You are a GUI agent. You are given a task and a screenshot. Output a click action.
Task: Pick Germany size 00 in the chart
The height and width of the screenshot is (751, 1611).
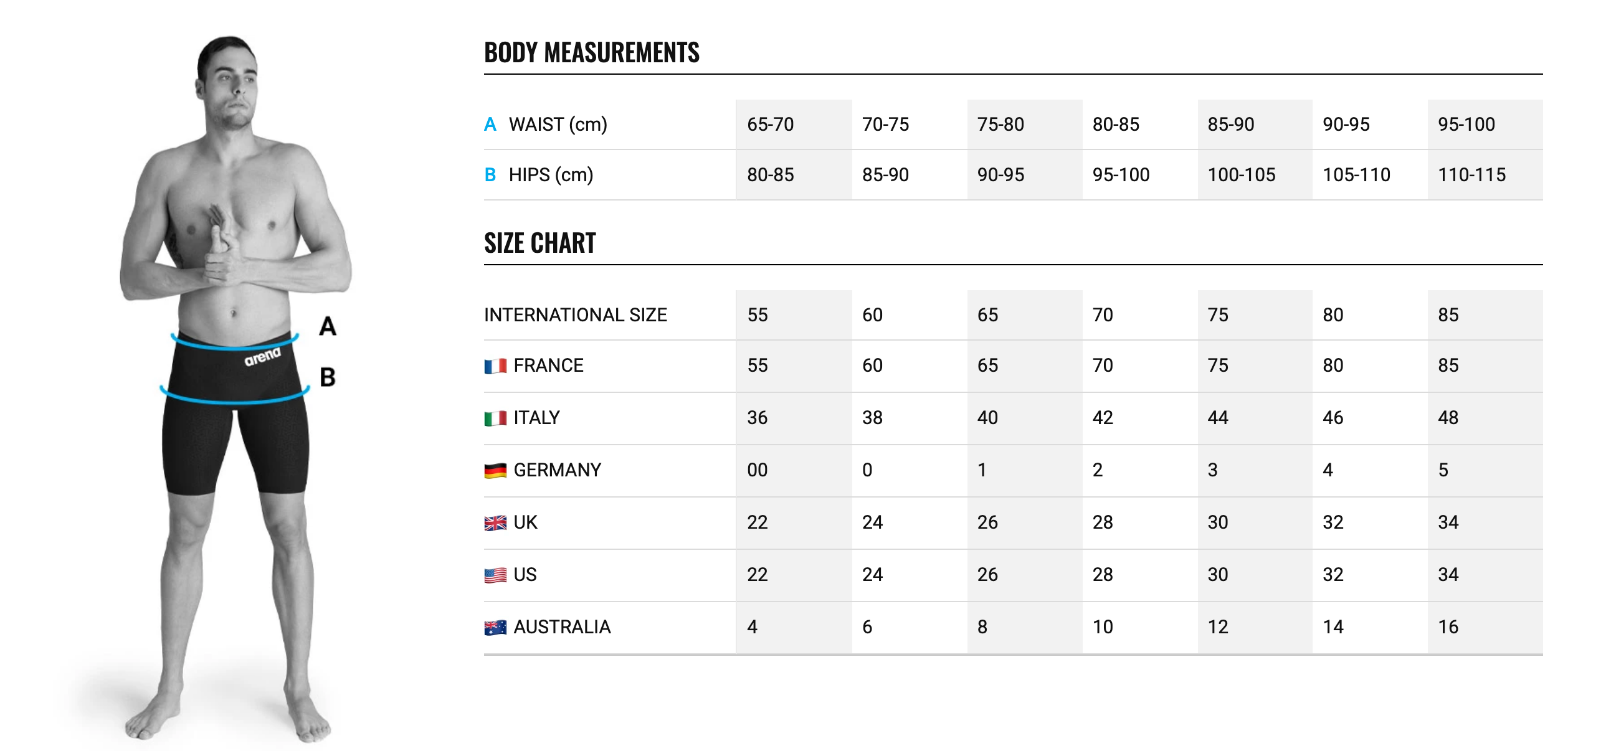(x=758, y=470)
